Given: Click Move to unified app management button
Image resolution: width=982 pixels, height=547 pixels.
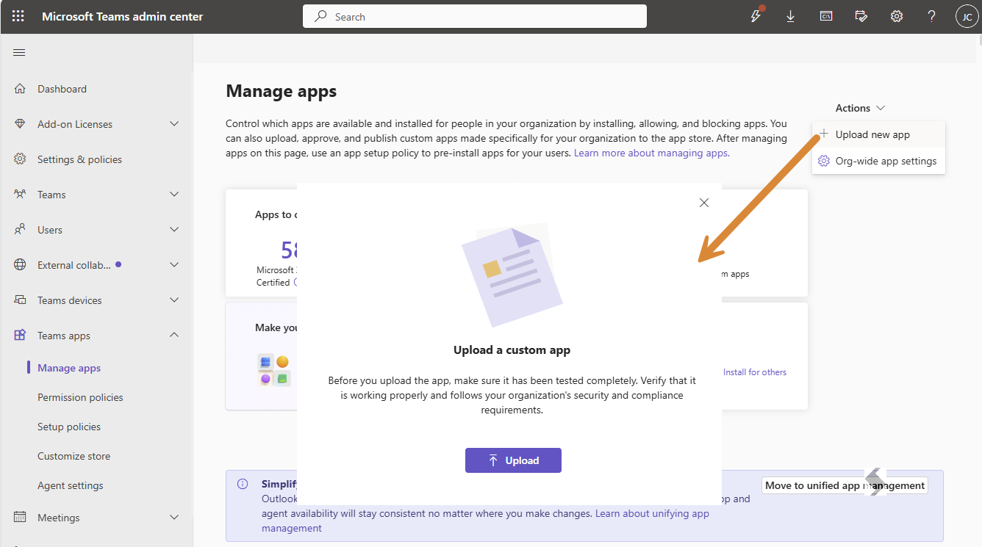Looking at the screenshot, I should [x=845, y=485].
